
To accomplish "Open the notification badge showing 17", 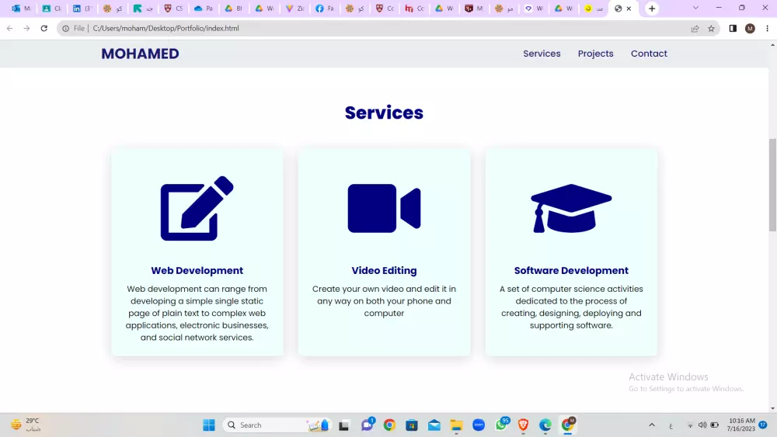I will click(763, 425).
